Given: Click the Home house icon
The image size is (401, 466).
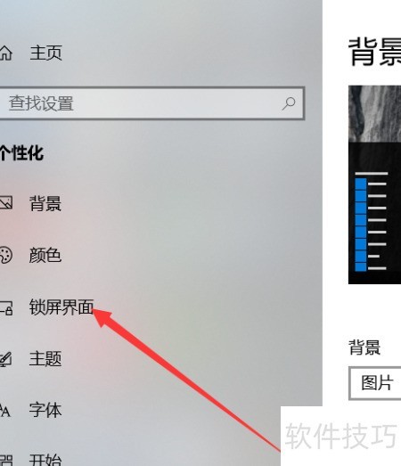Looking at the screenshot, I should point(5,53).
